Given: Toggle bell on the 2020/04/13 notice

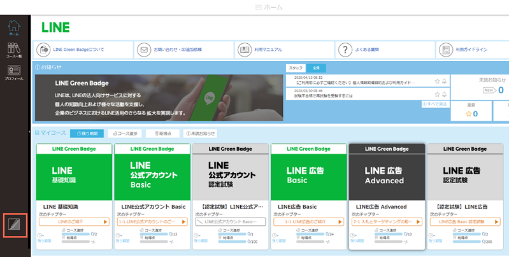Looking at the screenshot, I should 444,81.
